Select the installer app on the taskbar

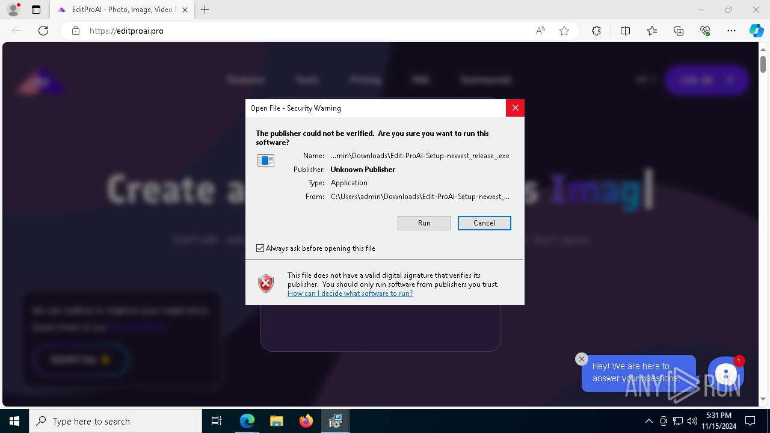(336, 421)
